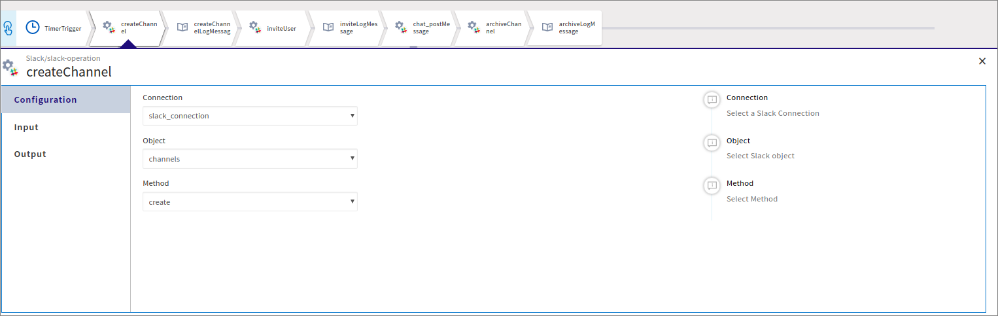Click the 'Select a Slack Connection' help text
This screenshot has height=316, width=998.
tap(773, 113)
